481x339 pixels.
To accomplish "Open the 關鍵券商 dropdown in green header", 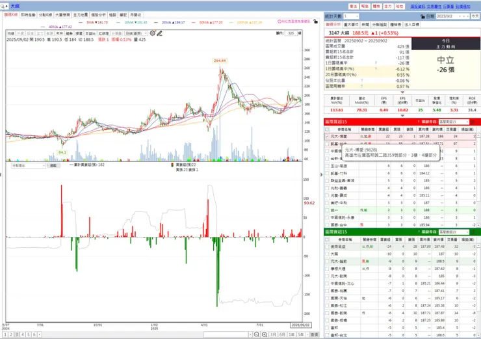I will (x=454, y=232).
